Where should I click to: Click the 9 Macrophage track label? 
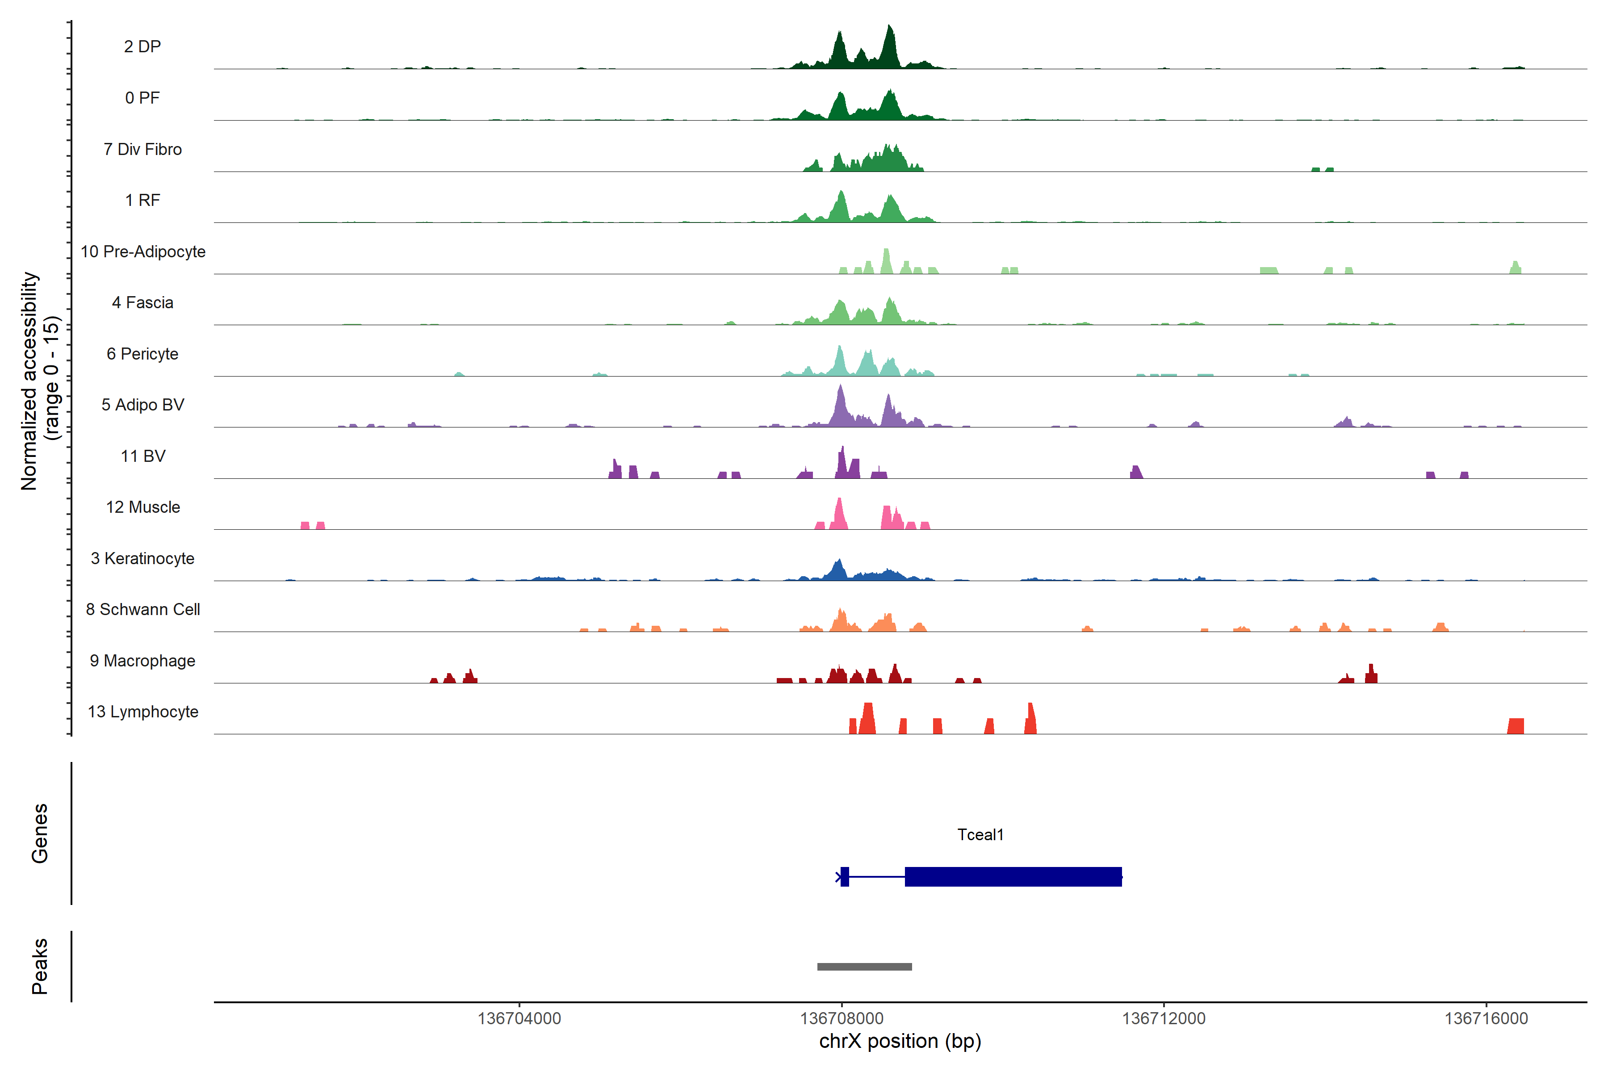click(142, 661)
